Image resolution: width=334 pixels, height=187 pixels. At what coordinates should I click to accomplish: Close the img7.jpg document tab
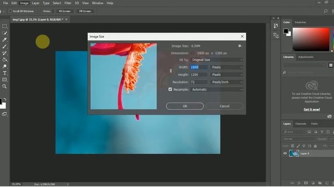66,19
